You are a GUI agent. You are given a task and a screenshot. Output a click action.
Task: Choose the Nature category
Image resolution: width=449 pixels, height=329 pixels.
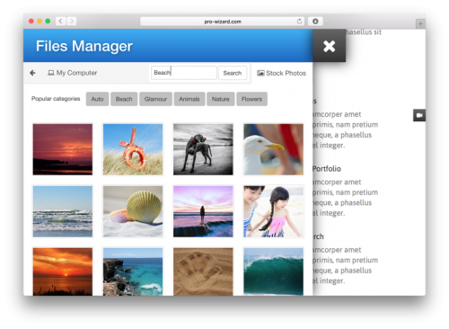pyautogui.click(x=221, y=99)
